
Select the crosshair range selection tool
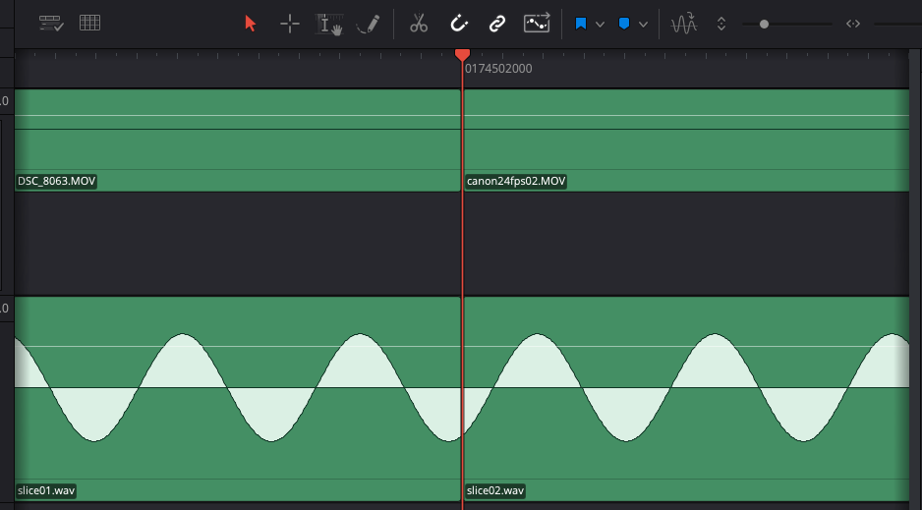click(290, 24)
